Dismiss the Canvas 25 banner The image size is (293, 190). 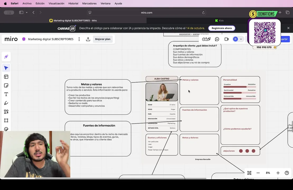tap(288, 28)
